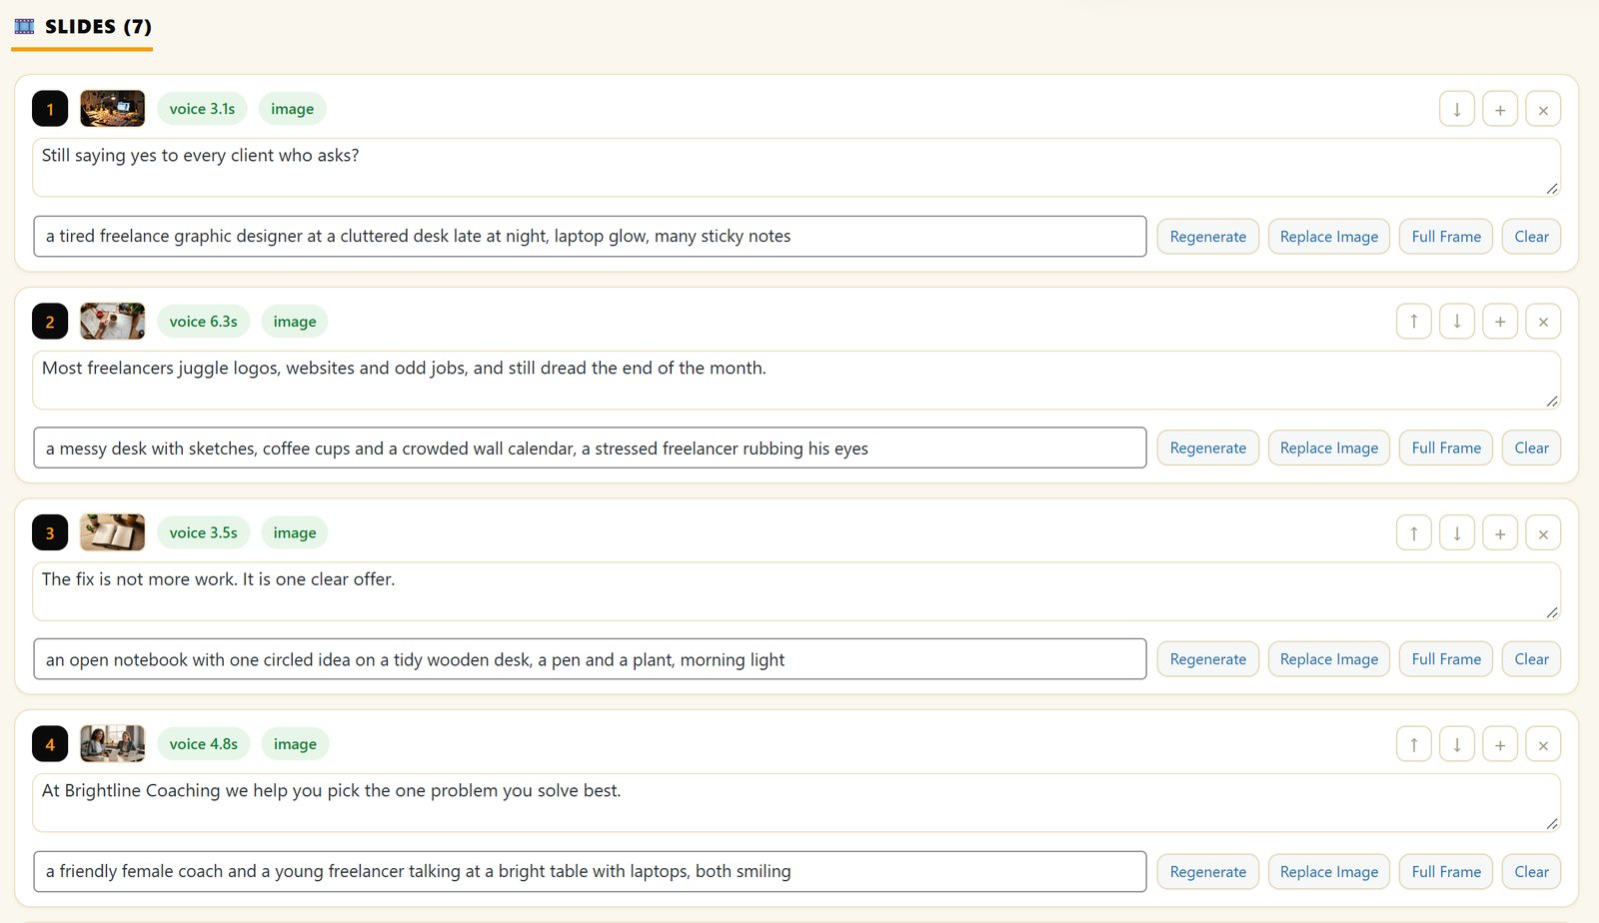Clear the slide 1 image
The height and width of the screenshot is (923, 1599).
[x=1531, y=237]
